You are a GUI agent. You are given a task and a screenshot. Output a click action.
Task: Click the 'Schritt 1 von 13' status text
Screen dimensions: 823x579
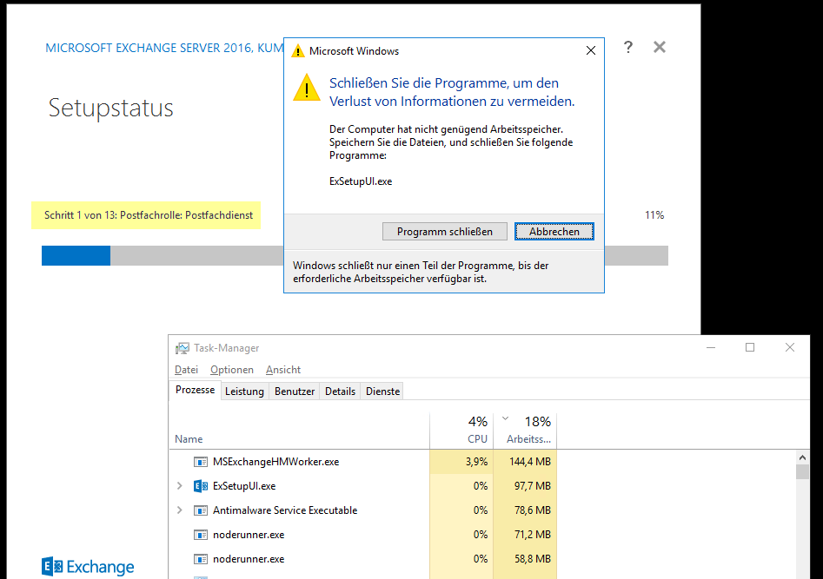(149, 215)
